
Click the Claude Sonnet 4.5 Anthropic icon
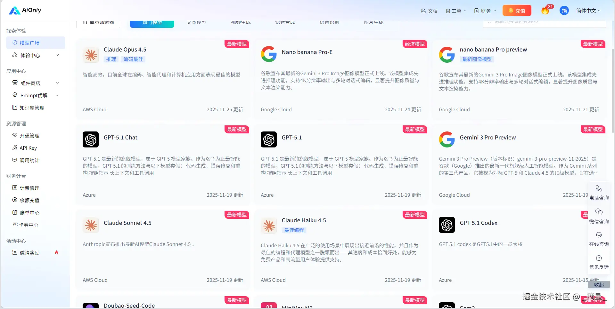tap(91, 225)
